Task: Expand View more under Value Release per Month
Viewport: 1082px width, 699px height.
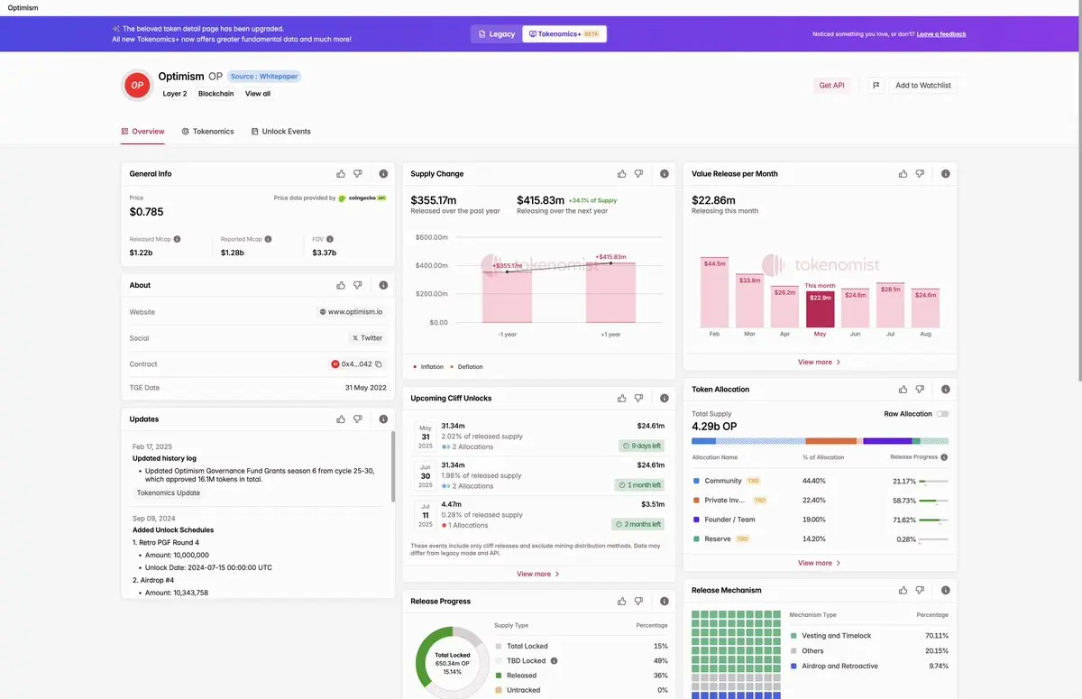Action: (x=820, y=362)
